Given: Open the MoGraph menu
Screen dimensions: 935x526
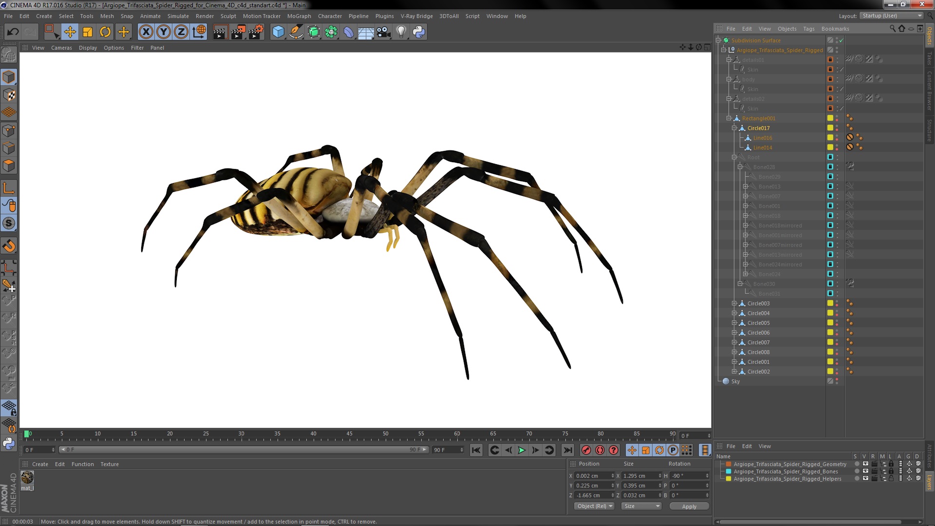Looking at the screenshot, I should (x=299, y=16).
